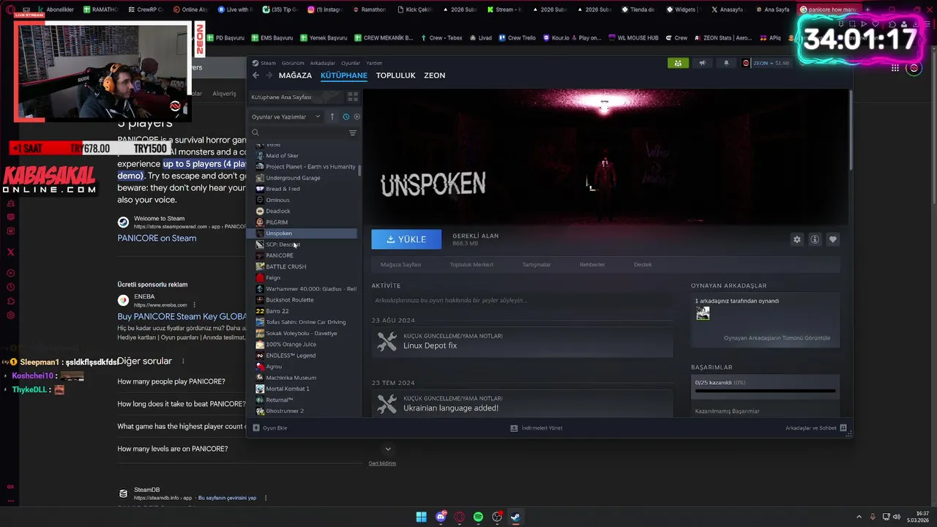The width and height of the screenshot is (937, 527).
Task: Open the Arkadaşlar menu
Action: coord(322,63)
